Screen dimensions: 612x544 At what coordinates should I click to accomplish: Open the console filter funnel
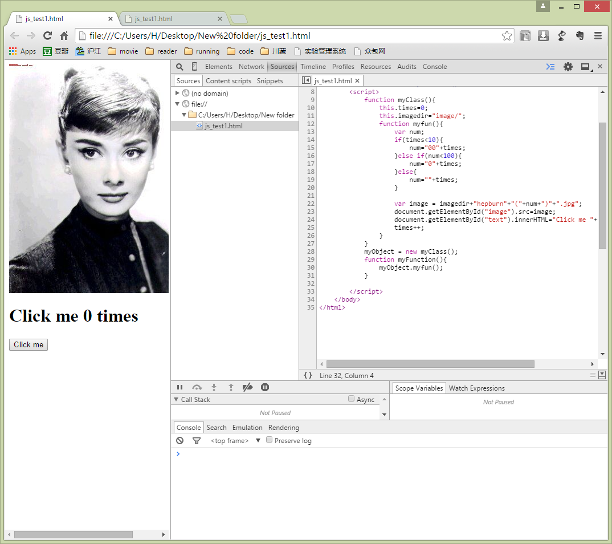pos(197,441)
